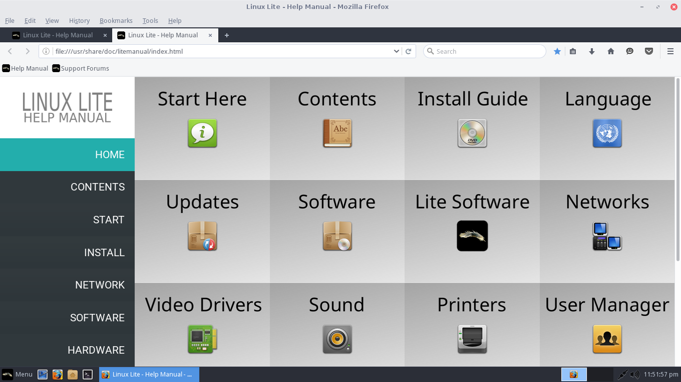Open the Pocket icon in the toolbar
The width and height of the screenshot is (681, 382).
649,51
